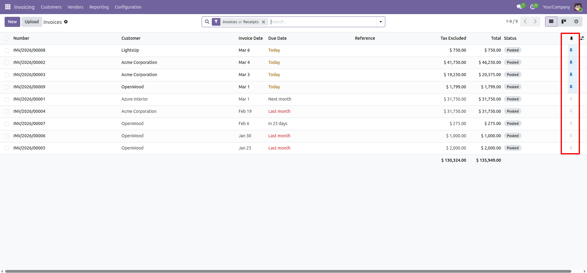Switch to kanban view
Screen dimensions: 587x273
pyautogui.click(x=563, y=22)
